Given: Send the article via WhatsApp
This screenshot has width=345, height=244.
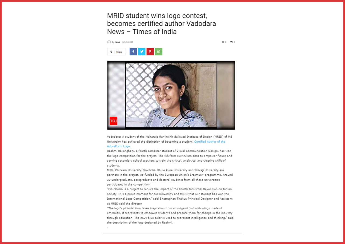Looking at the screenshot, I should (159, 52).
